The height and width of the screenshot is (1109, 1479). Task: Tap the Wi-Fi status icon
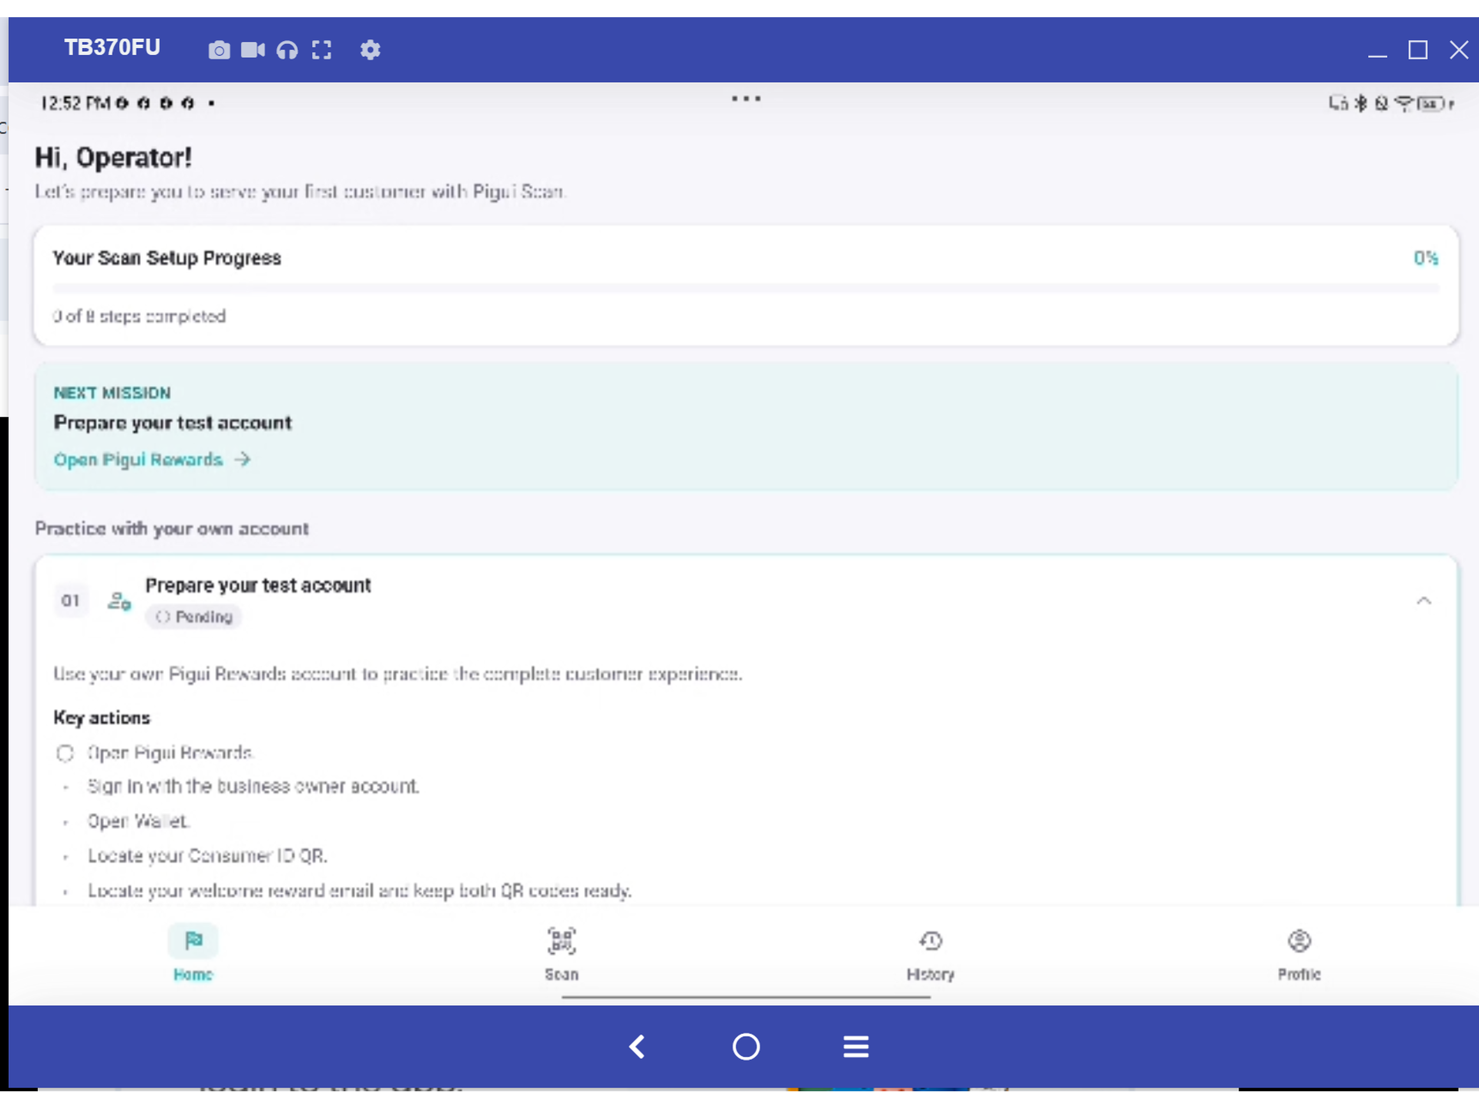point(1404,104)
